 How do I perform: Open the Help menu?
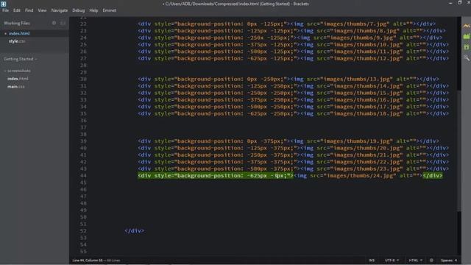[x=93, y=10]
